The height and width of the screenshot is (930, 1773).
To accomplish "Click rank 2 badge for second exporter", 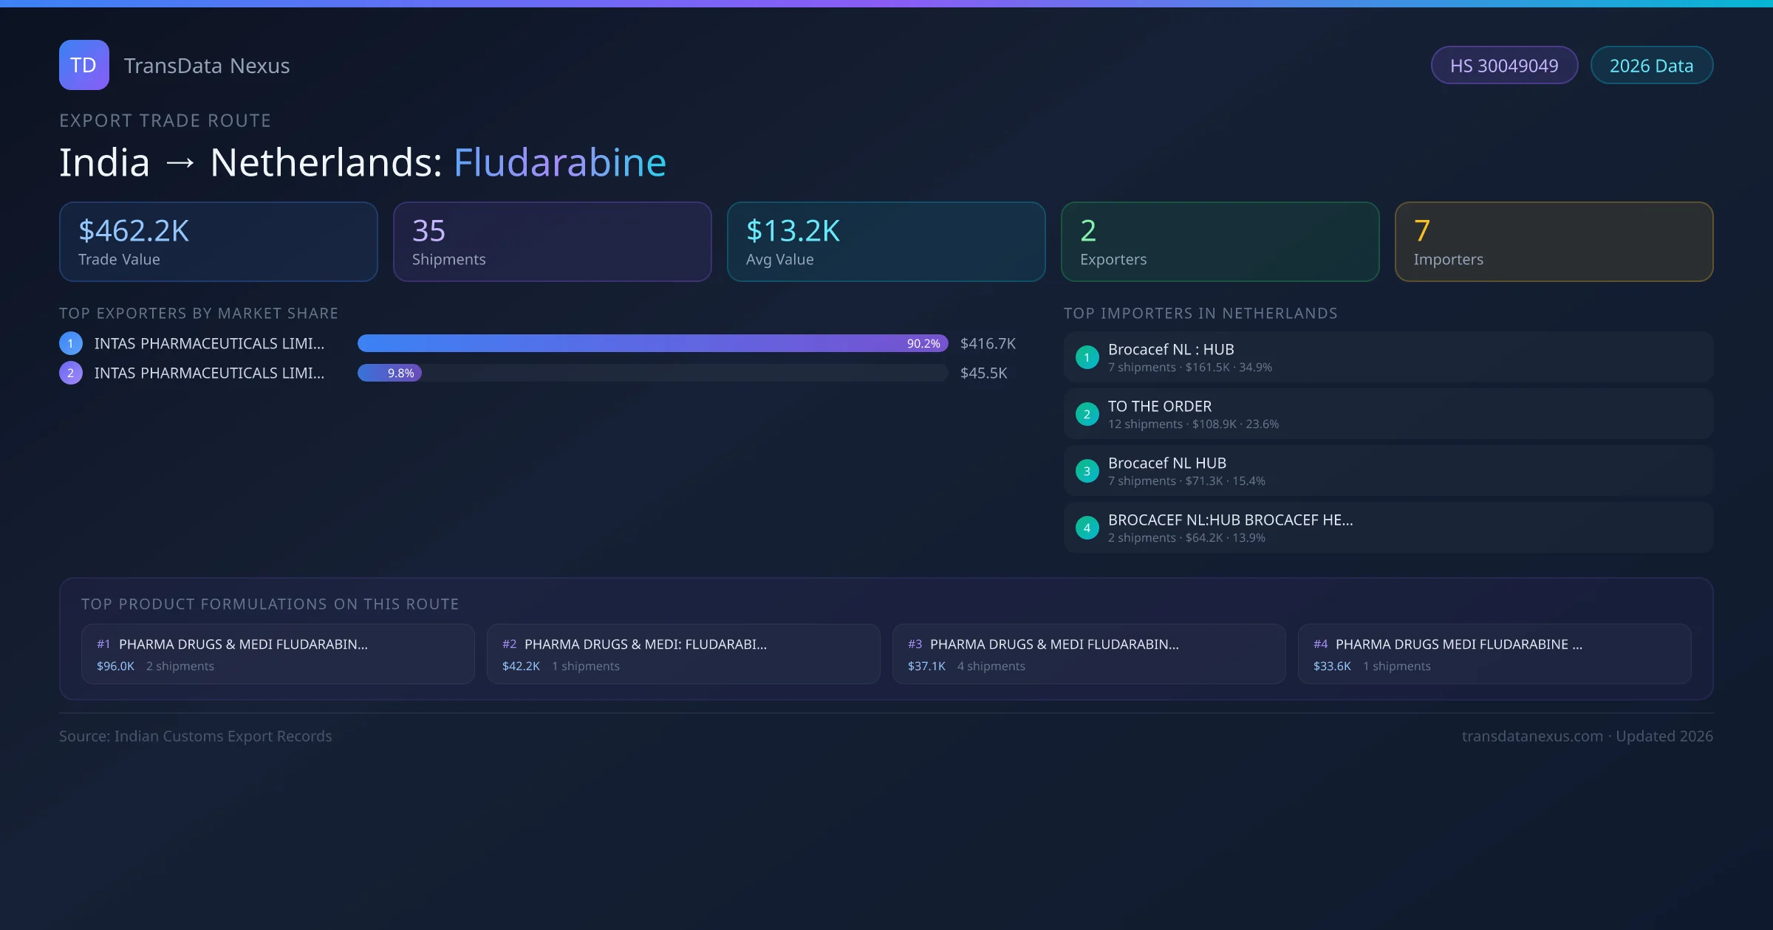I will pos(71,373).
